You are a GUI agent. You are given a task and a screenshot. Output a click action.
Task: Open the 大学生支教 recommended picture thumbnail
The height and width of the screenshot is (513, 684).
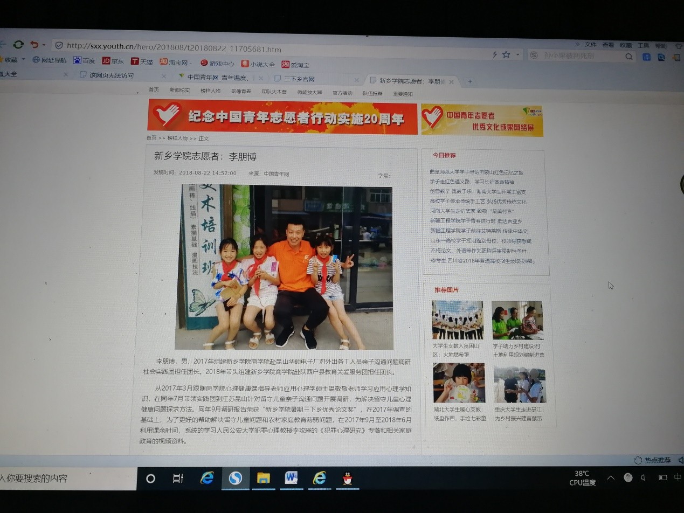pos(458,320)
